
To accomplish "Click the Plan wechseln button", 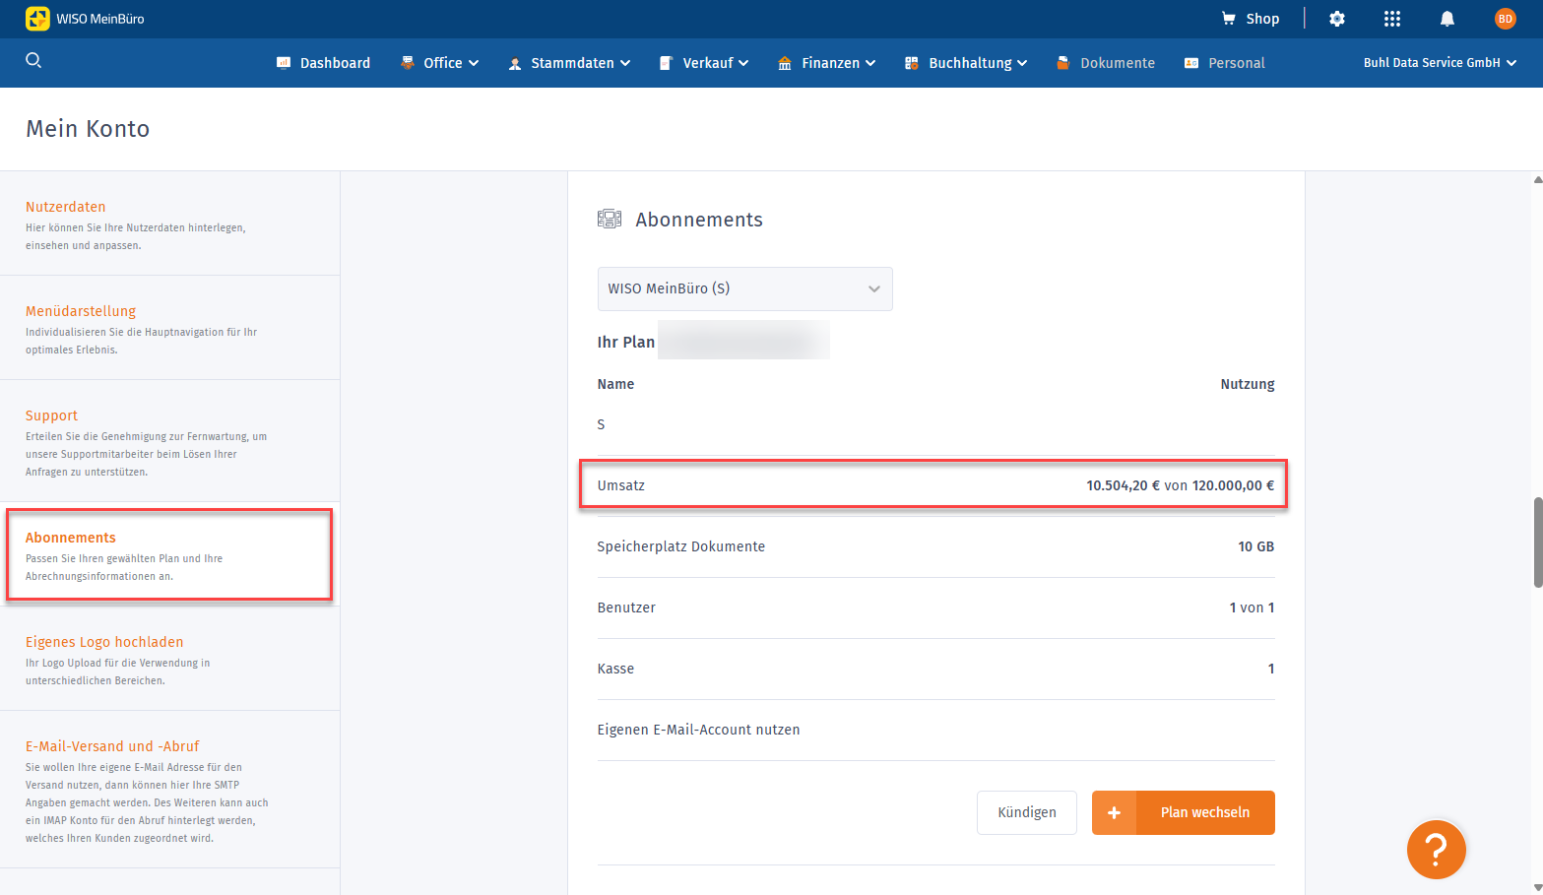I will point(1184,812).
